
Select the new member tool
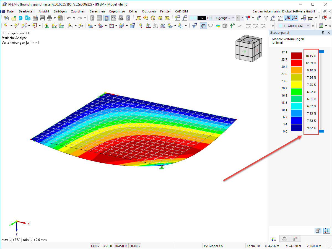pos(24,26)
